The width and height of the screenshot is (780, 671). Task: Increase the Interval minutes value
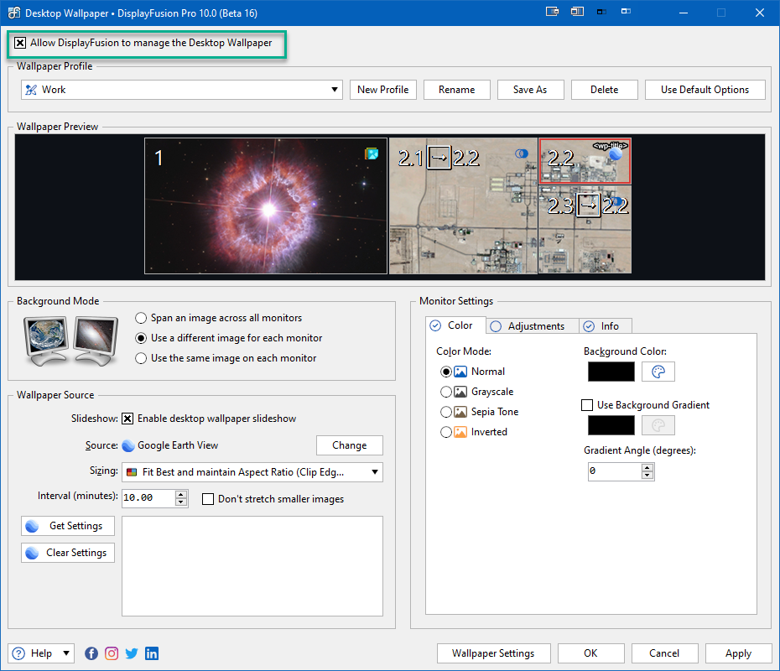181,494
